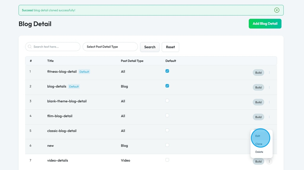Choose Delete from the actions menu
Image resolution: width=304 pixels, height=170 pixels.
[x=259, y=152]
